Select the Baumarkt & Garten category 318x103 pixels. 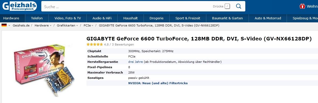coord(227,18)
